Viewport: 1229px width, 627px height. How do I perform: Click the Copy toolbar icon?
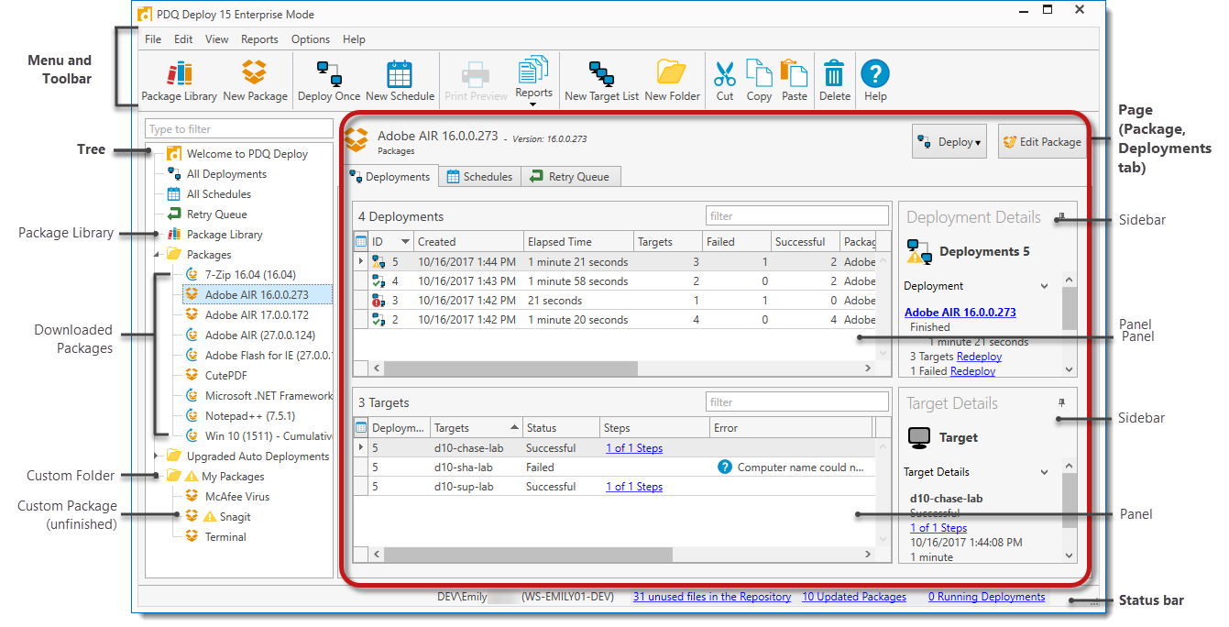pyautogui.click(x=759, y=73)
